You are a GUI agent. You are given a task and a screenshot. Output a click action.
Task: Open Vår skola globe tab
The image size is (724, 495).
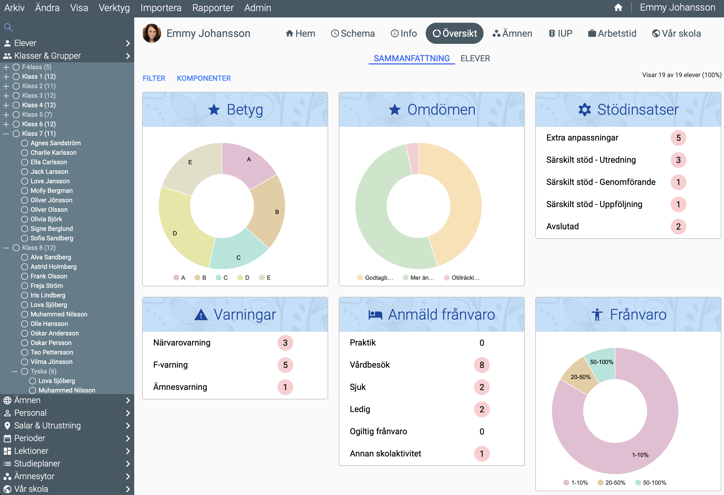point(656,33)
